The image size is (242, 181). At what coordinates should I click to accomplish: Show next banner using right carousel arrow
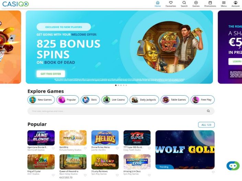[240, 47]
